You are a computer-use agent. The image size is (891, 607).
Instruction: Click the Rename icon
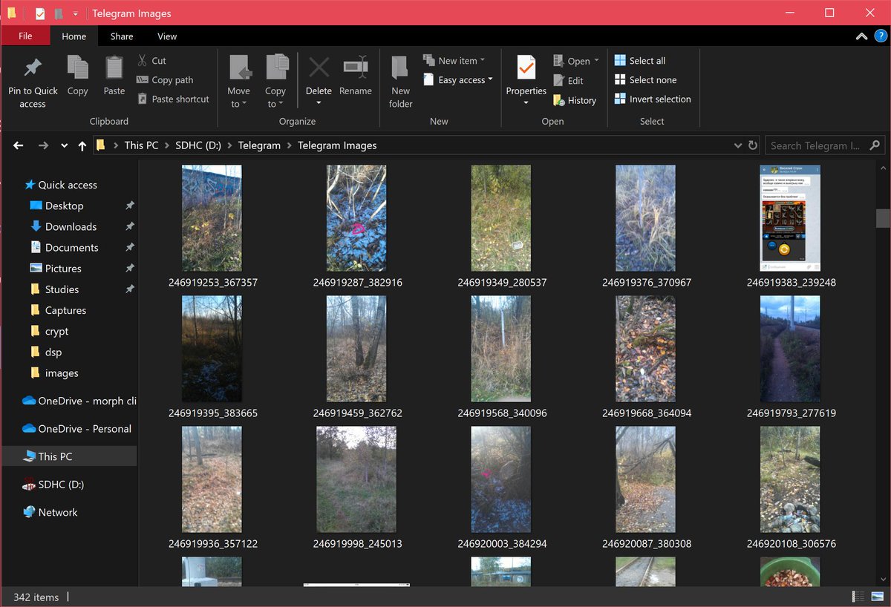coord(356,67)
